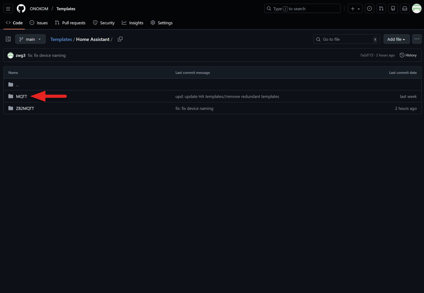Switch to the Pull requests tab
424x293 pixels.
pos(70,23)
